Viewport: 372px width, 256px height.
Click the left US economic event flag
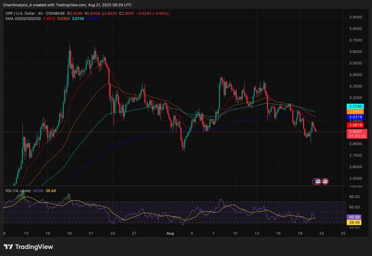tap(318, 181)
